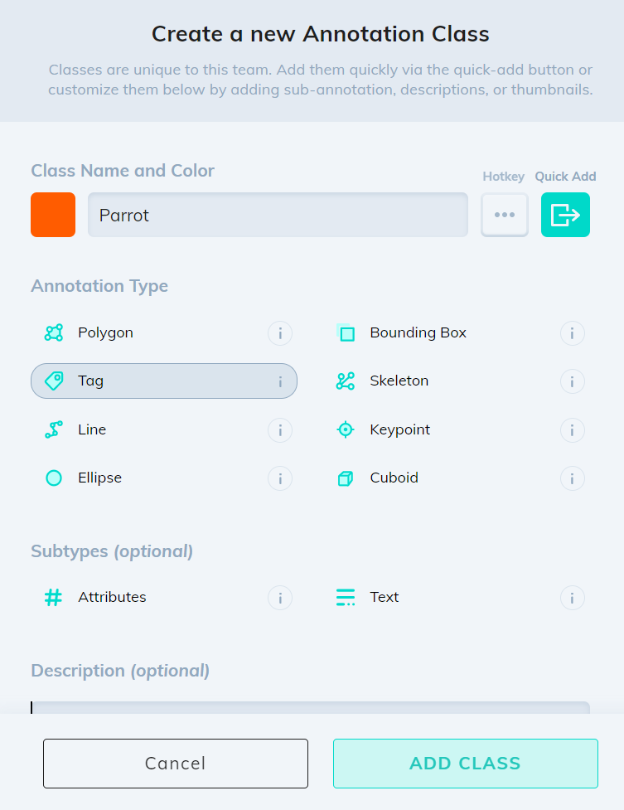Select Polygon annotation type
The width and height of the screenshot is (624, 810).
pyautogui.click(x=105, y=333)
